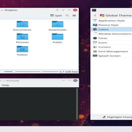Click the 3.7 GiB free status text
The height and width of the screenshot is (132, 132).
pyautogui.click(x=69, y=72)
